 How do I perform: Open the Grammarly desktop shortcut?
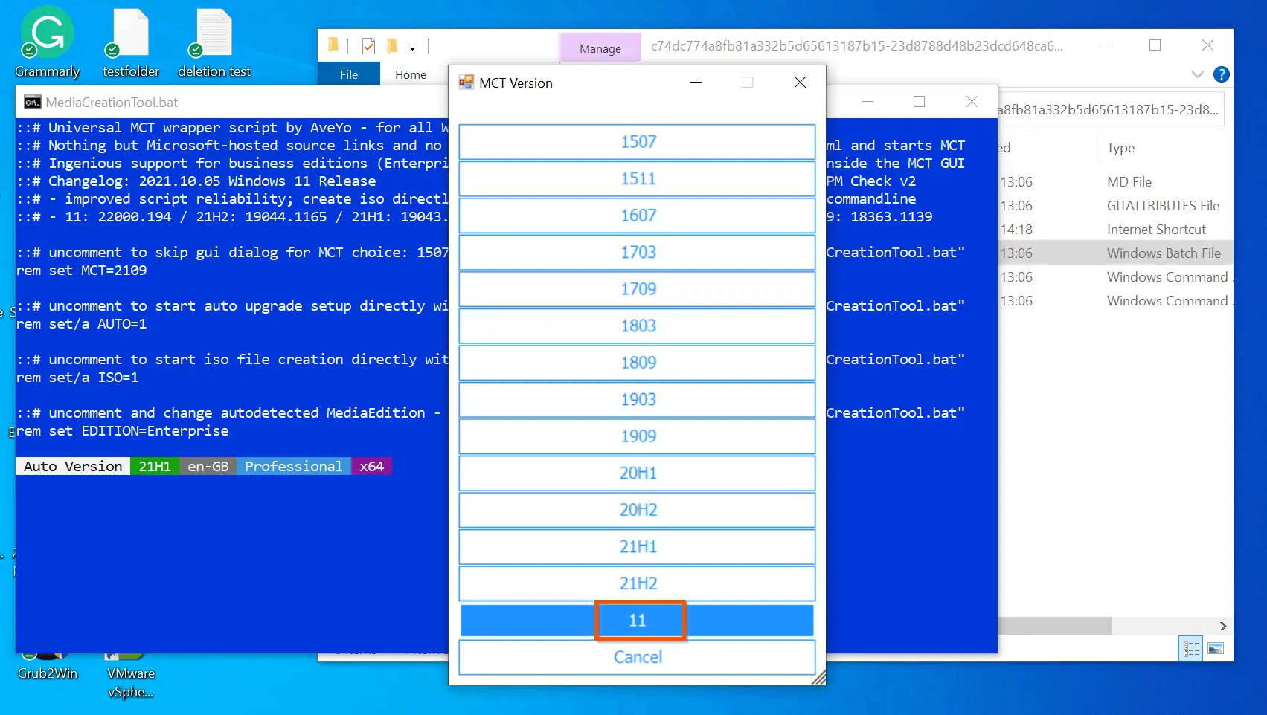(x=47, y=42)
